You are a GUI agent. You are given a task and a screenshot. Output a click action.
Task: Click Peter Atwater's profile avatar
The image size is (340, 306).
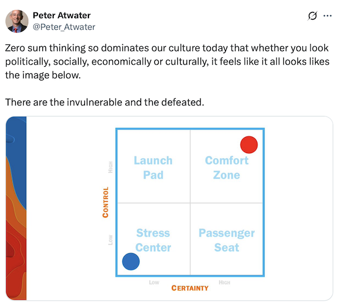17,22
